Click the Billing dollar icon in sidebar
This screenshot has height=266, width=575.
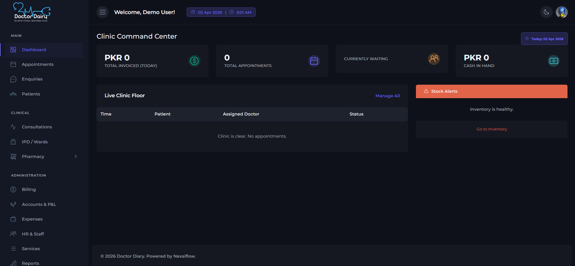pyautogui.click(x=13, y=189)
